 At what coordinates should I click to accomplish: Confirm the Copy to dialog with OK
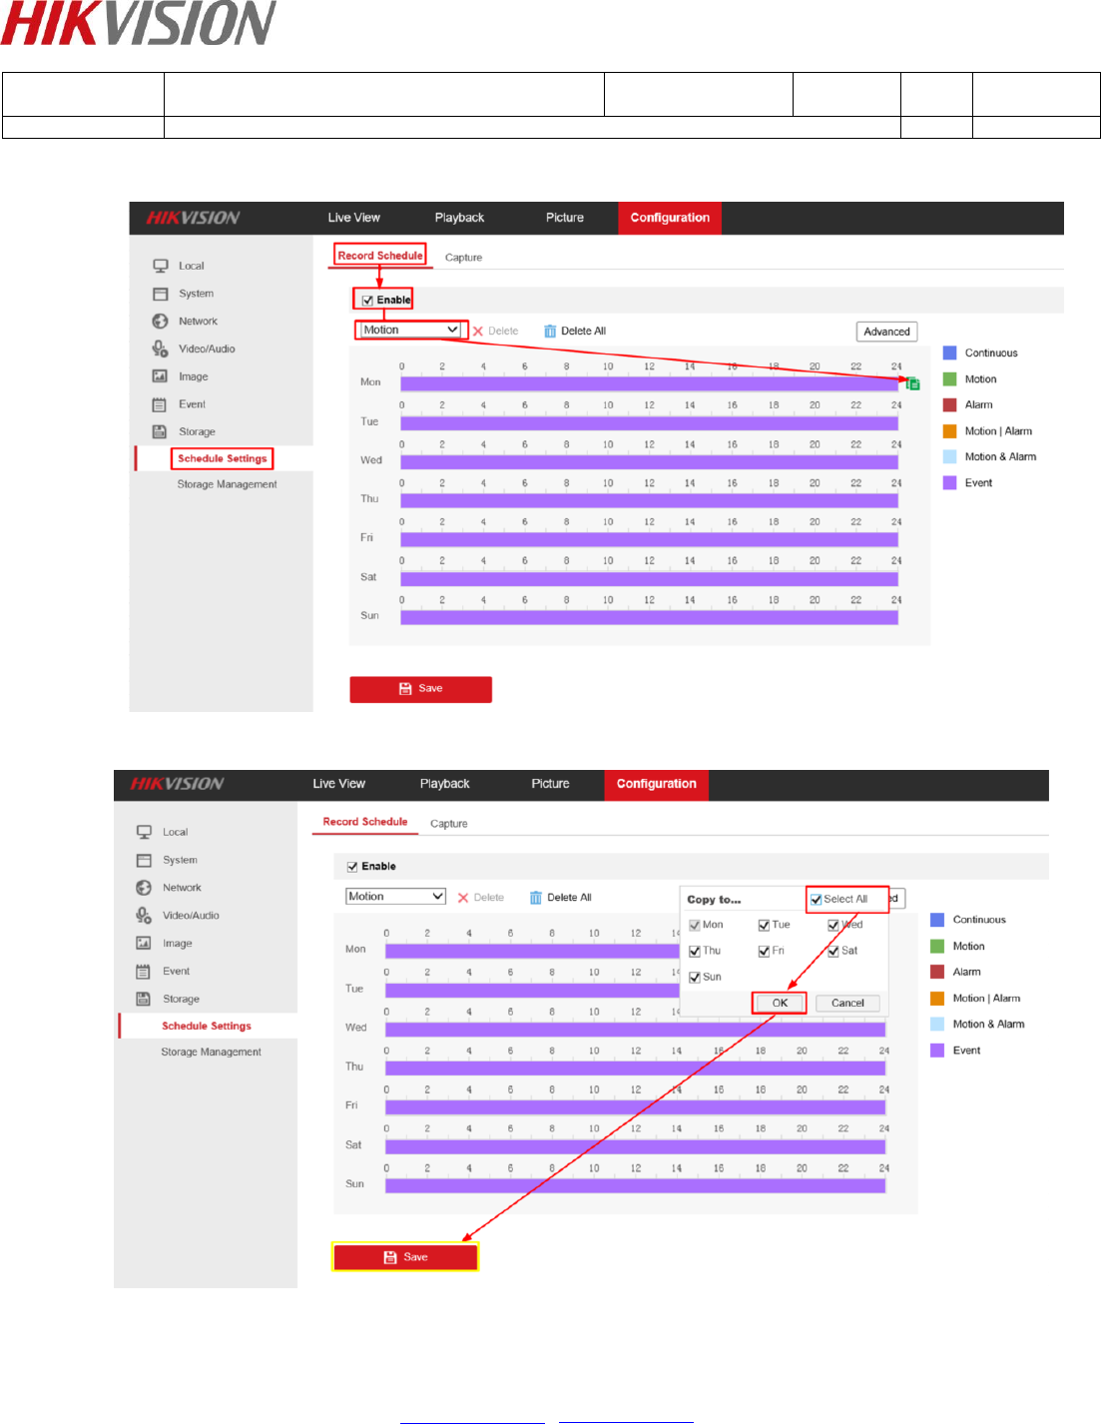780,1004
